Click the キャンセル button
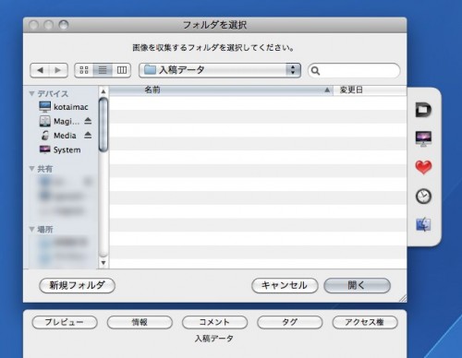462x358 pixels. coord(285,285)
